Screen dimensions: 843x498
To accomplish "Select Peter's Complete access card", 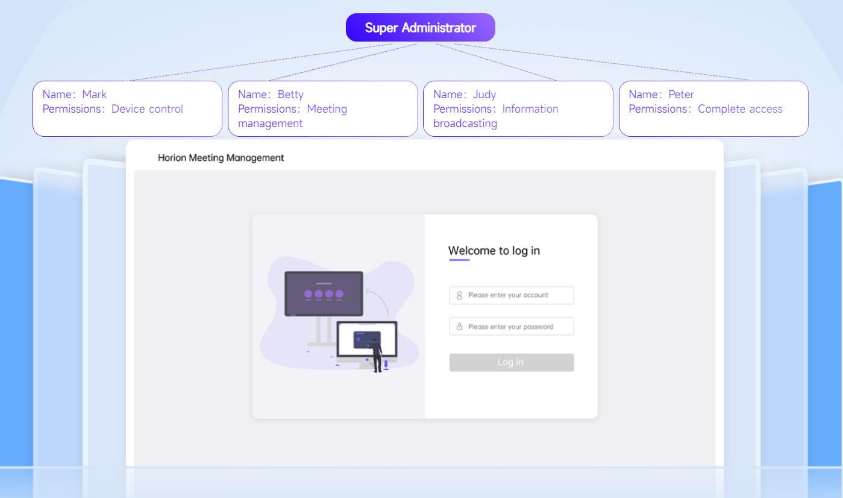I will [713, 108].
